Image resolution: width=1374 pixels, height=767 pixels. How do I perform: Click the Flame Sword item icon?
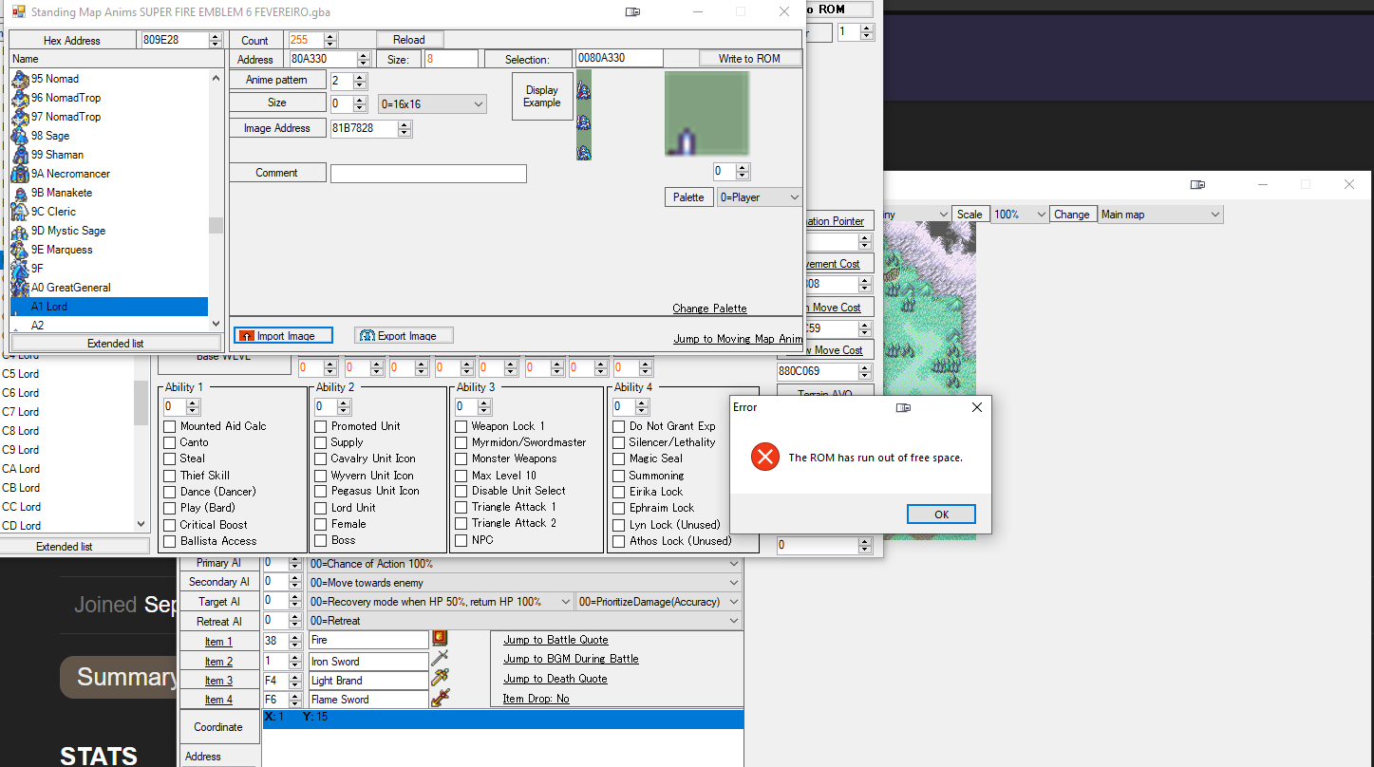[x=440, y=699]
